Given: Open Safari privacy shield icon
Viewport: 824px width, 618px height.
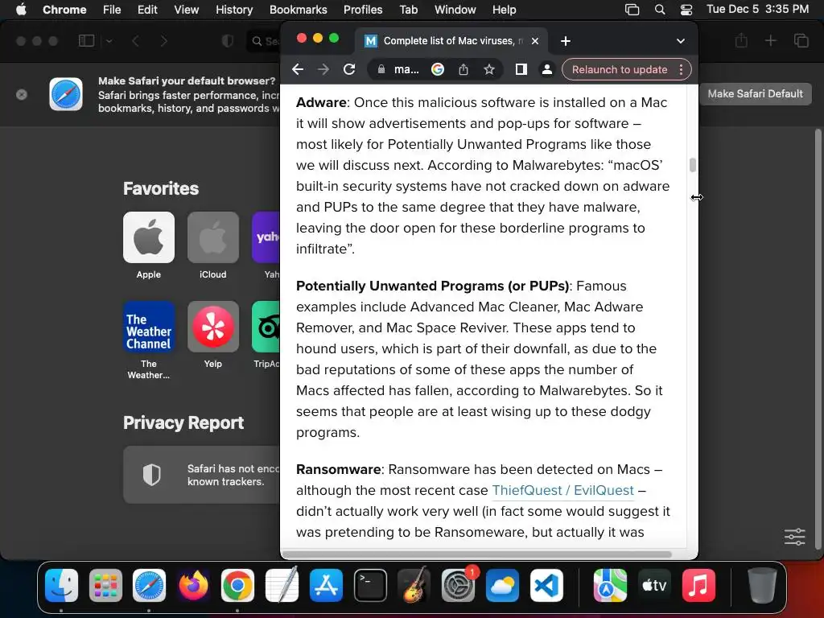Looking at the screenshot, I should click(228, 41).
